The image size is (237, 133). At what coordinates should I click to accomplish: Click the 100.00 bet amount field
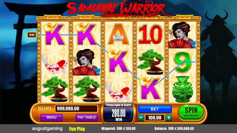point(155,118)
